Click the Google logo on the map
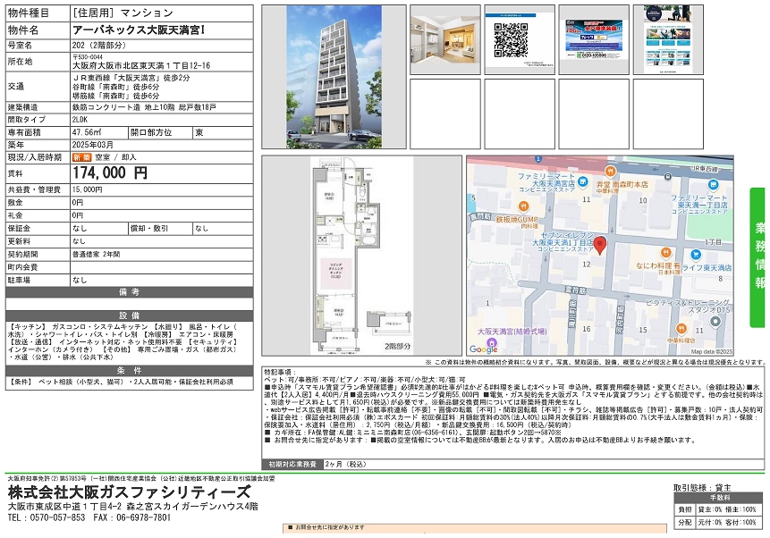Viewport: 770px width, 538px height. 484,349
